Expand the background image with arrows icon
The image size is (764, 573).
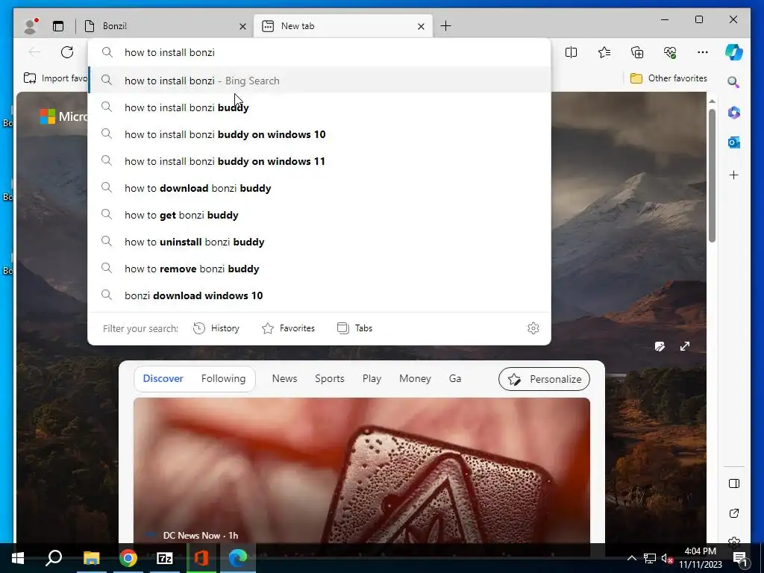(685, 346)
